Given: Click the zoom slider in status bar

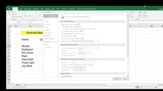Looking at the screenshot, I should click(x=156, y=87).
